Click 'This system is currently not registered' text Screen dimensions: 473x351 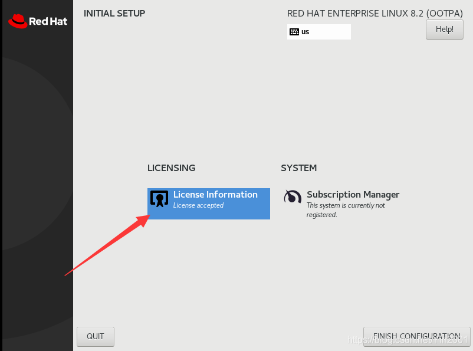click(346, 210)
